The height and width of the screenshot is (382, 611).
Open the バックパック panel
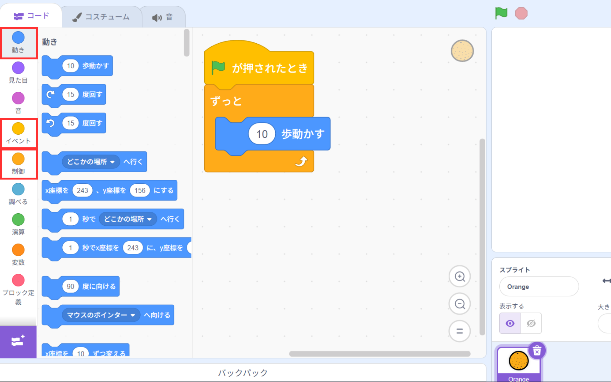[242, 372]
